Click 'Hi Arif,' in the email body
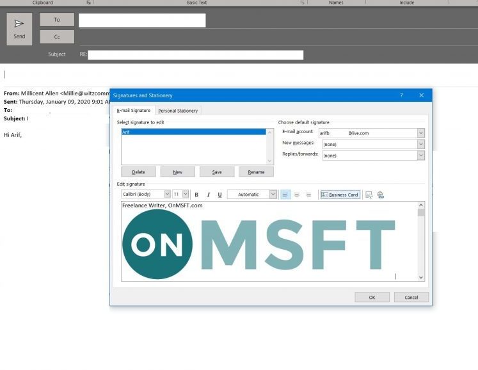Image resolution: width=478 pixels, height=370 pixels. [x=13, y=135]
